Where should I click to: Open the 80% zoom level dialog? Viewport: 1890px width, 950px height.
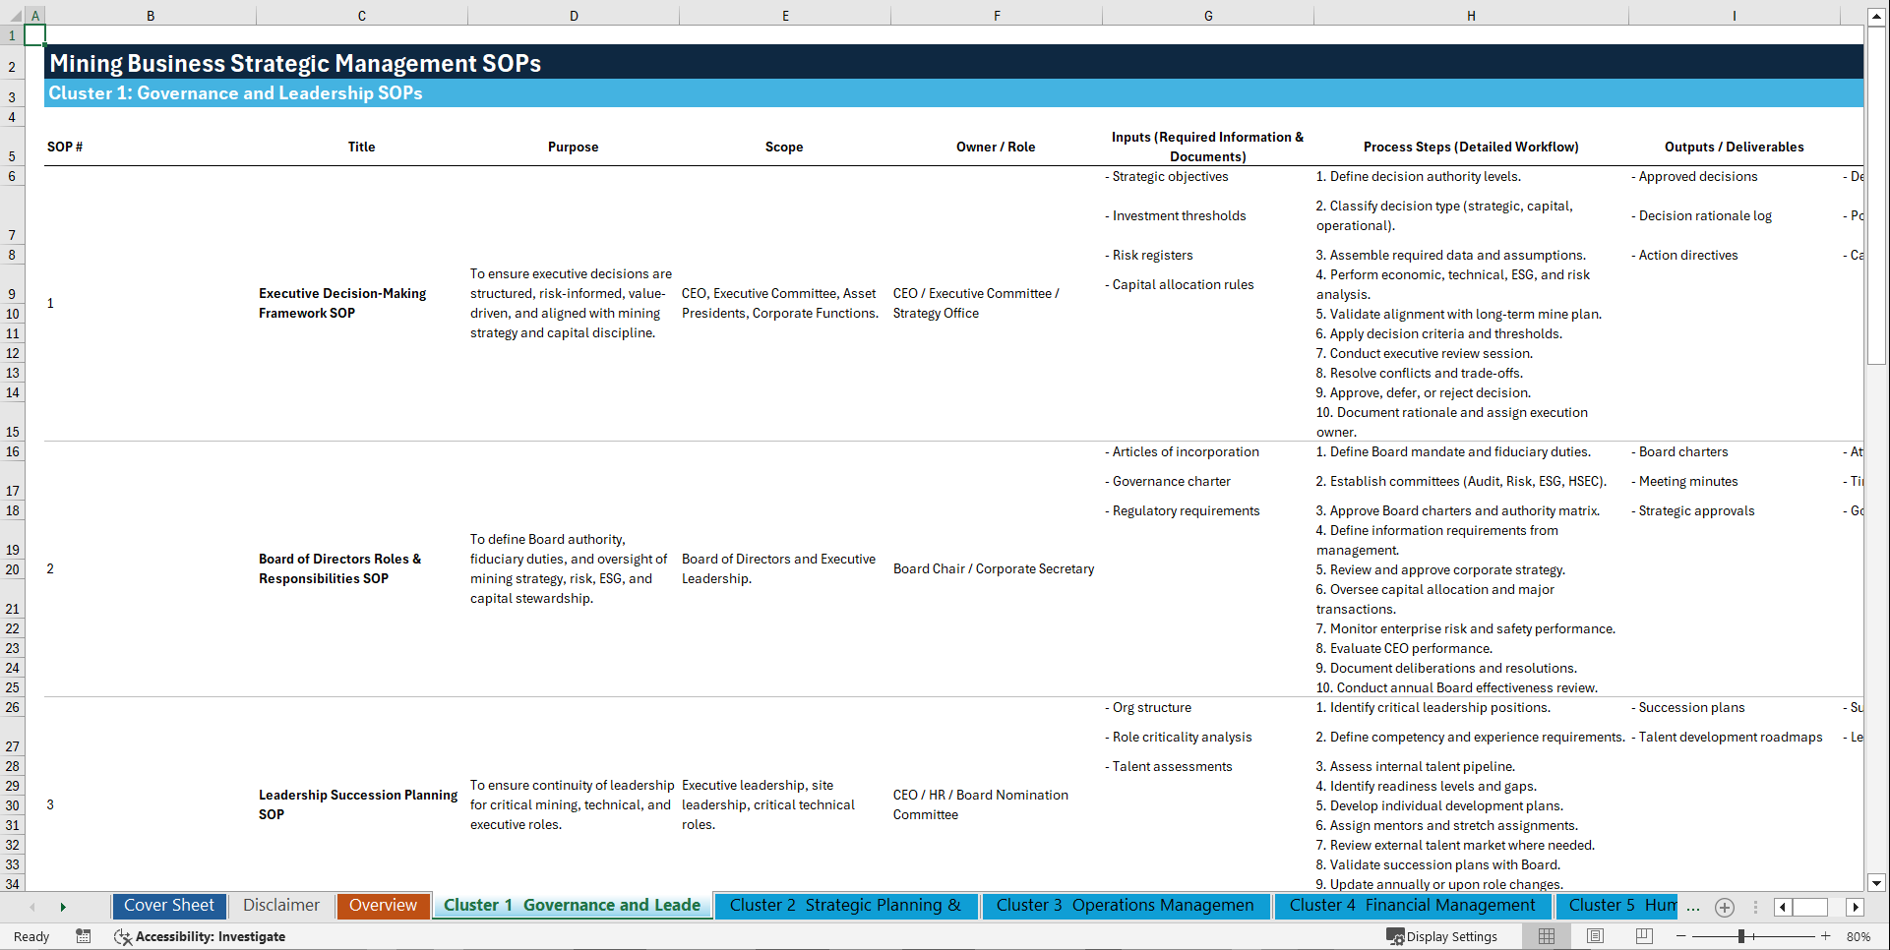point(1860,936)
